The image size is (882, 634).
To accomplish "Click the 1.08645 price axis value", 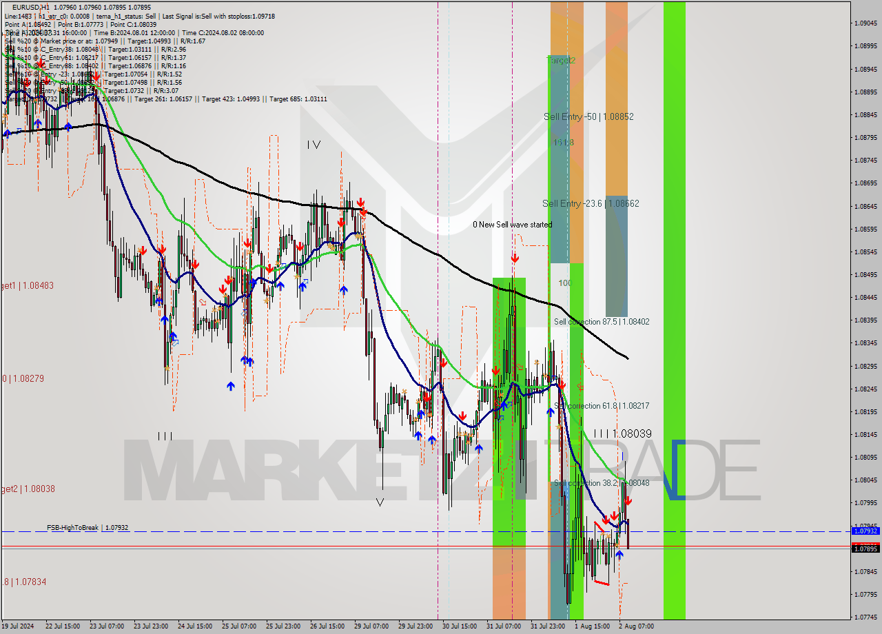I will point(865,206).
